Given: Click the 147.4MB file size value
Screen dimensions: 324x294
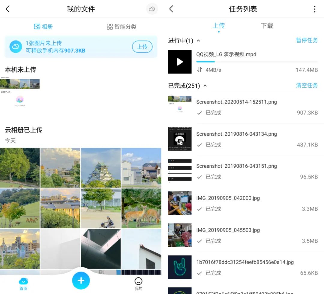Looking at the screenshot, I should tap(307, 70).
